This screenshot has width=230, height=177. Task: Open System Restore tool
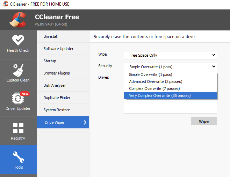pyautogui.click(x=63, y=110)
